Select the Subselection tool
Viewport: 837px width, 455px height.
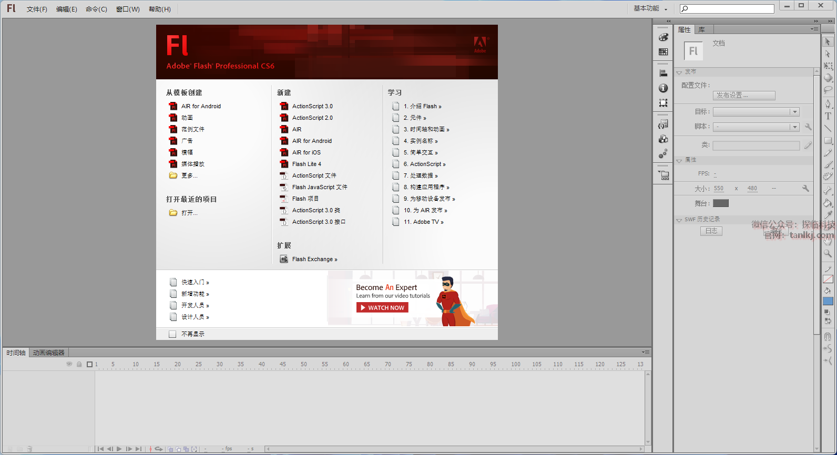tap(828, 54)
